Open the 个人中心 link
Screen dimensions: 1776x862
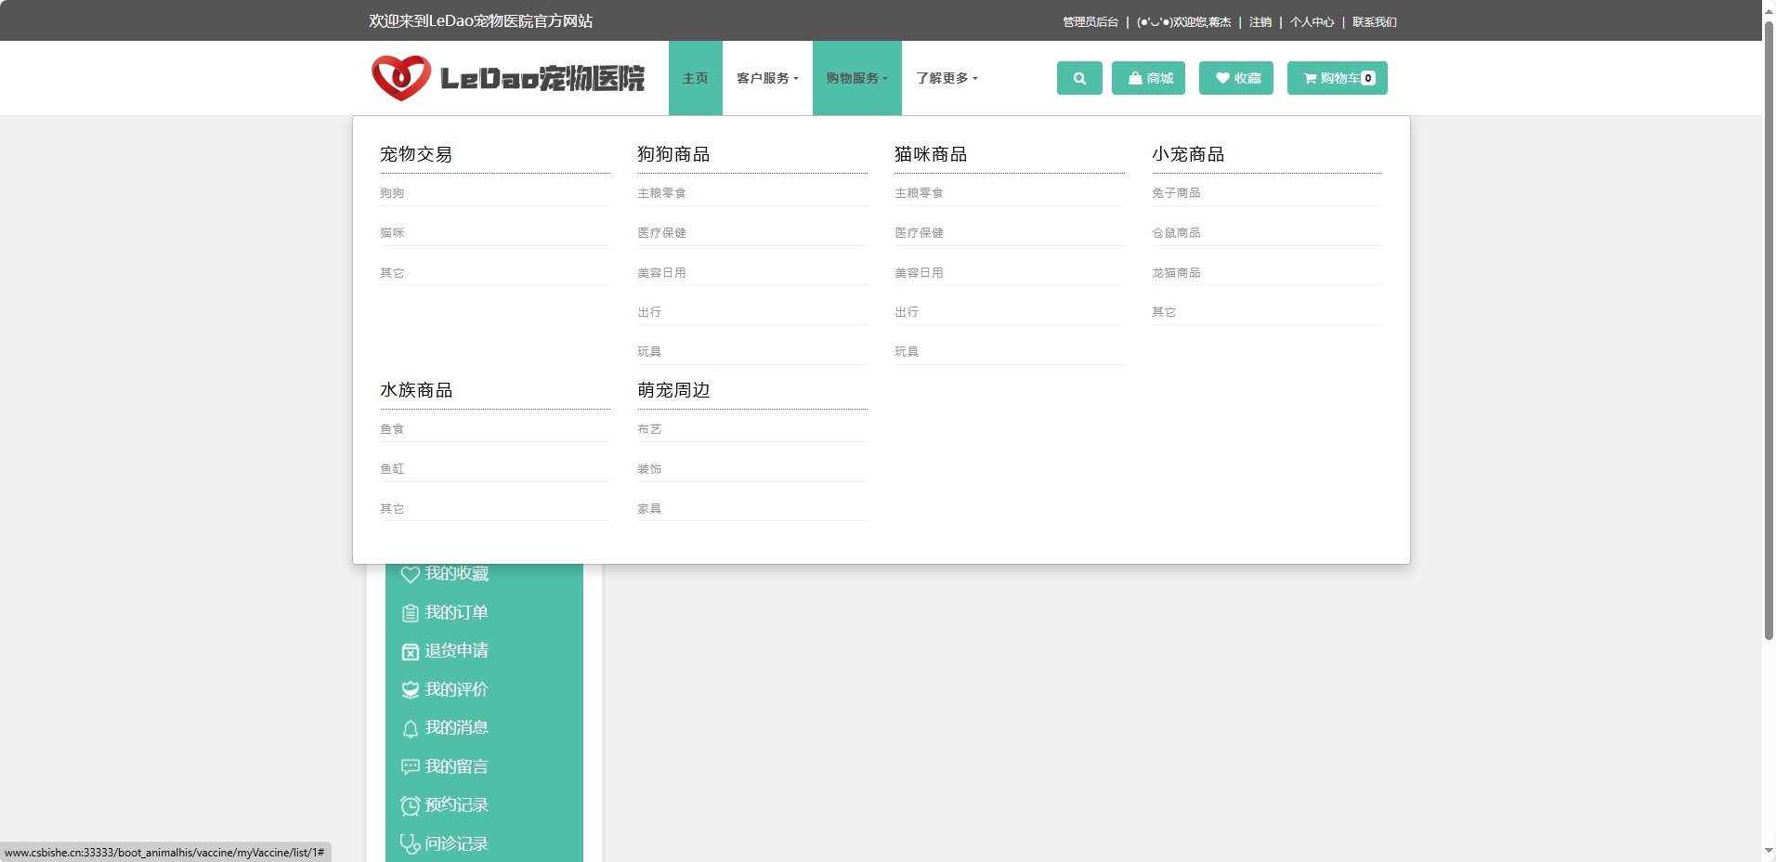pyautogui.click(x=1313, y=20)
